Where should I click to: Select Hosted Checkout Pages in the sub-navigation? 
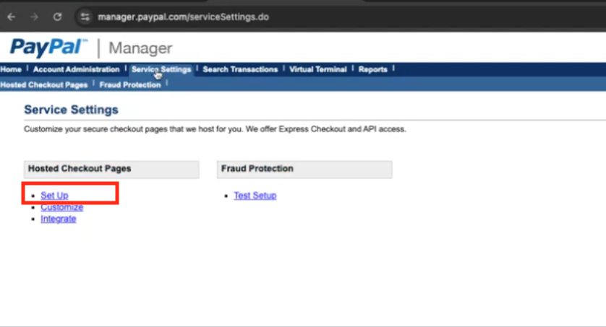point(44,85)
